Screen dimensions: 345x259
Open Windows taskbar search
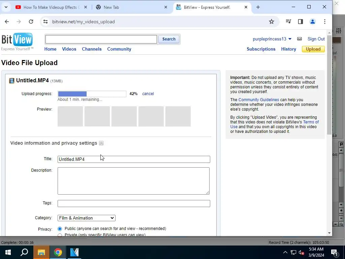point(24,252)
